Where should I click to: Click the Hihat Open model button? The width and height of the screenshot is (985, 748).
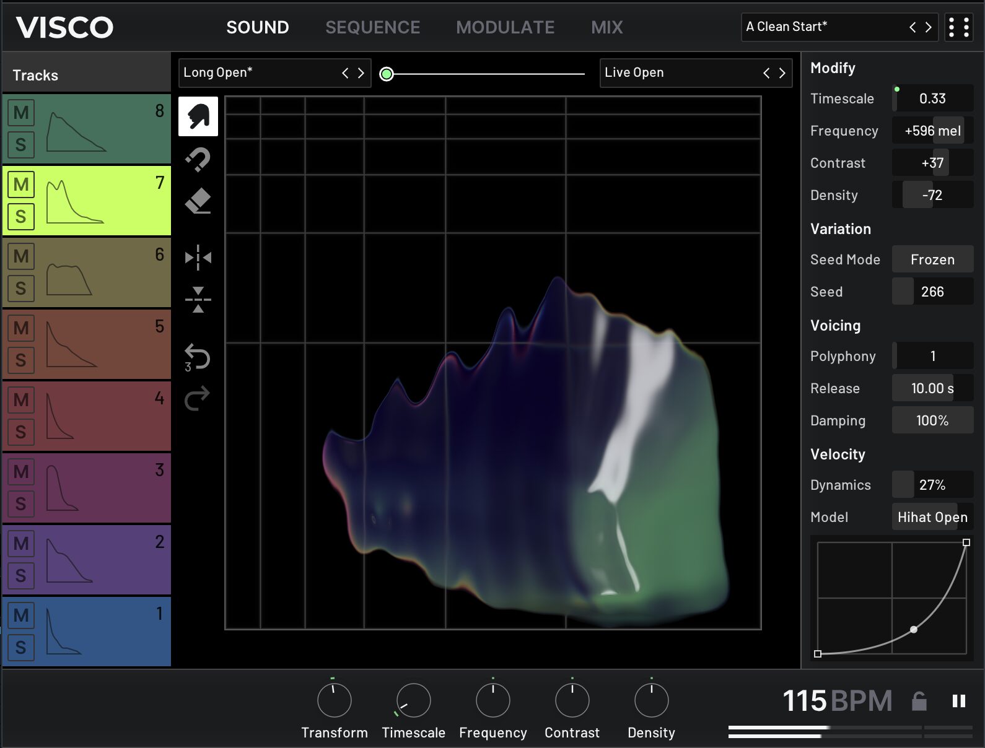932,517
